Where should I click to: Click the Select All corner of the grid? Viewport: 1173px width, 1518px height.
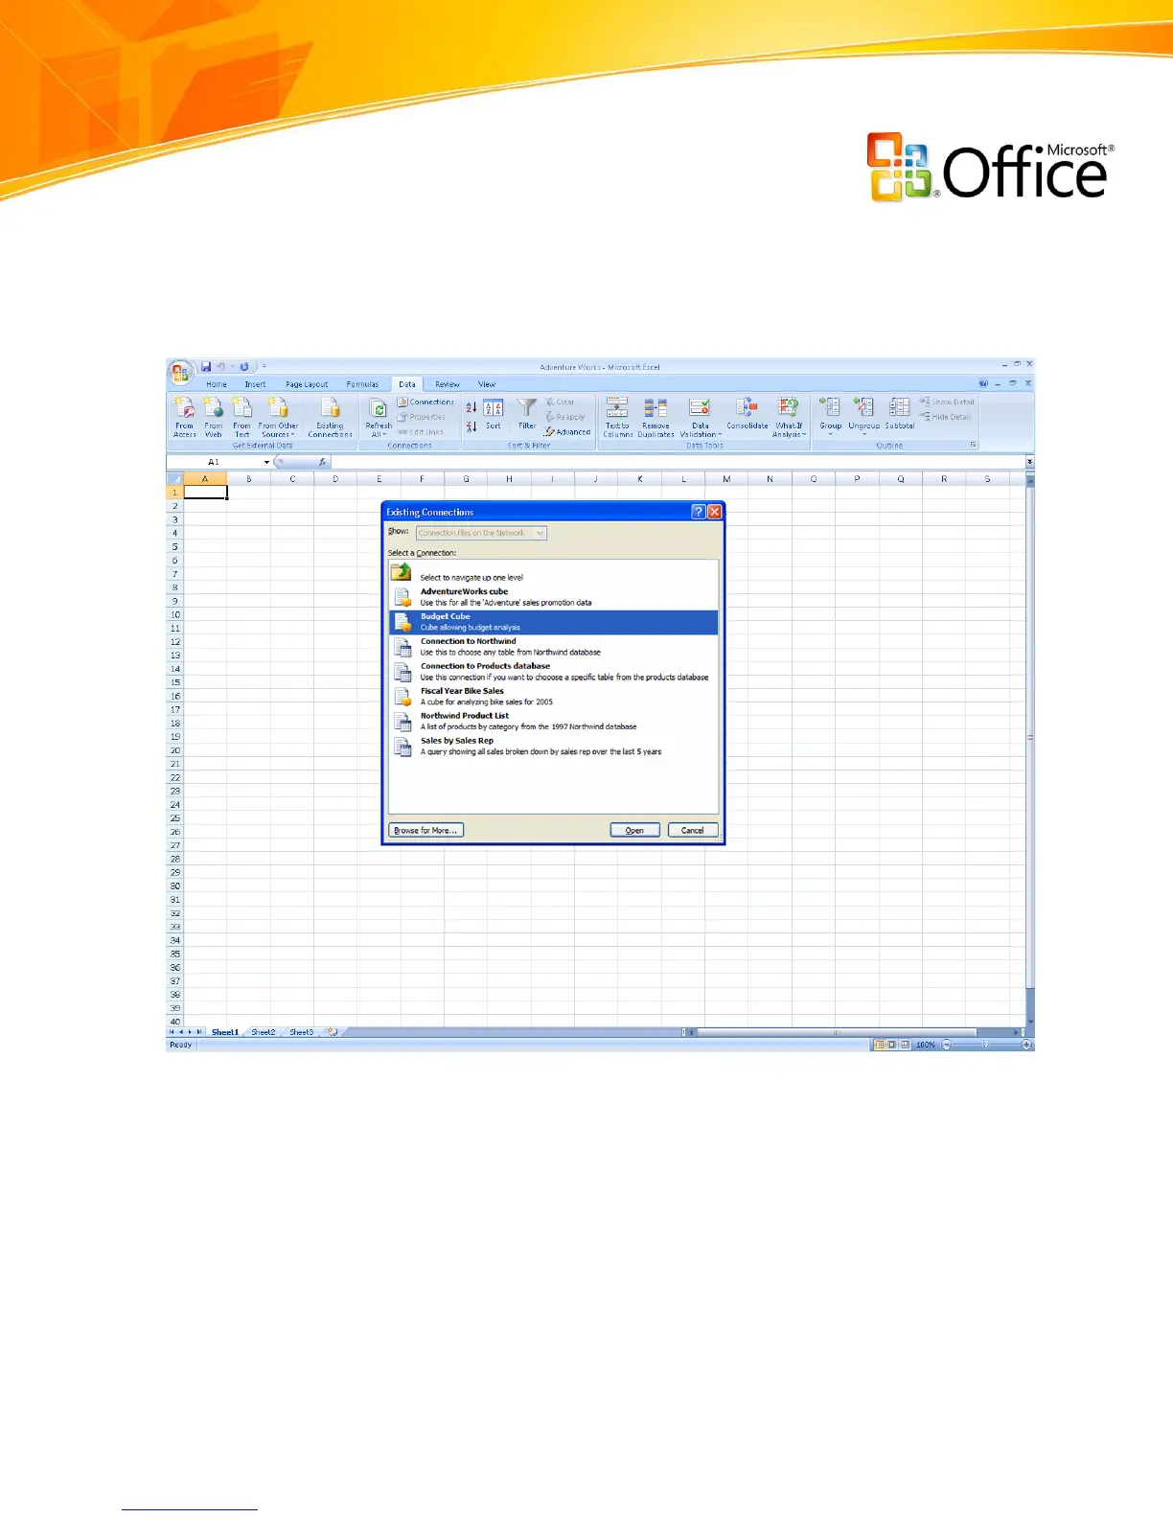[174, 478]
